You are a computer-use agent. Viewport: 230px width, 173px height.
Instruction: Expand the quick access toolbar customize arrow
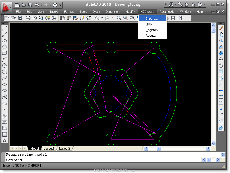click(x=61, y=5)
